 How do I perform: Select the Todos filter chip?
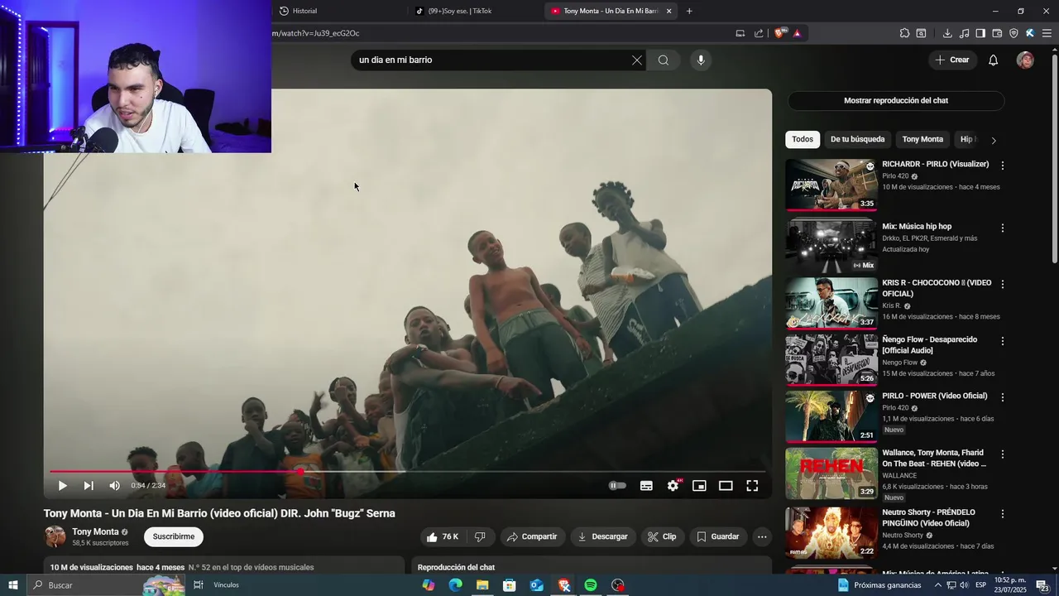coord(803,139)
